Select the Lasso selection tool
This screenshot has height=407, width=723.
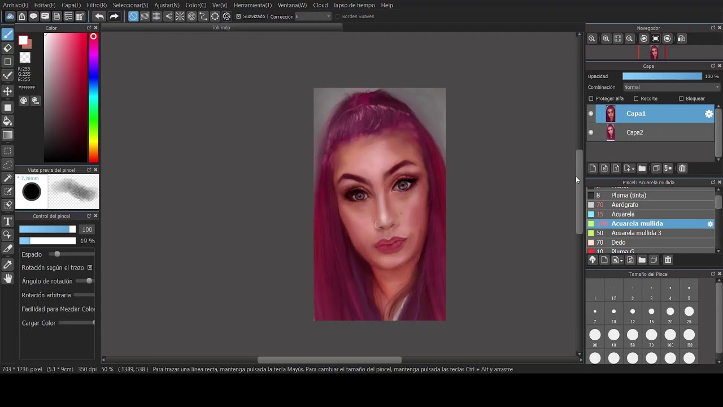click(x=8, y=164)
